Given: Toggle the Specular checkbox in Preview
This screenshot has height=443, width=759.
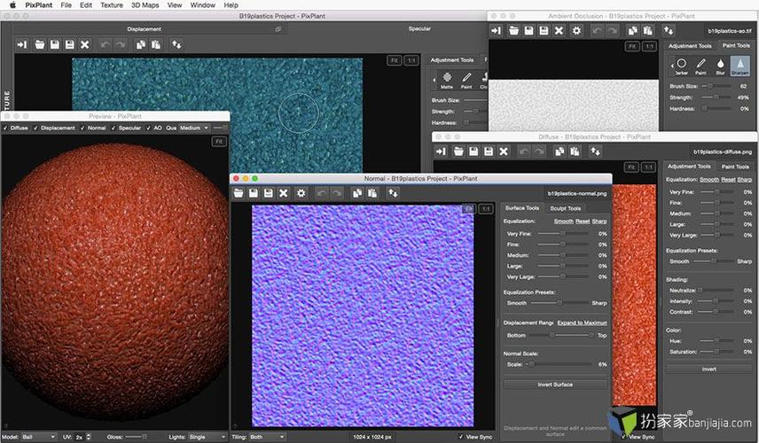Looking at the screenshot, I should pos(113,128).
